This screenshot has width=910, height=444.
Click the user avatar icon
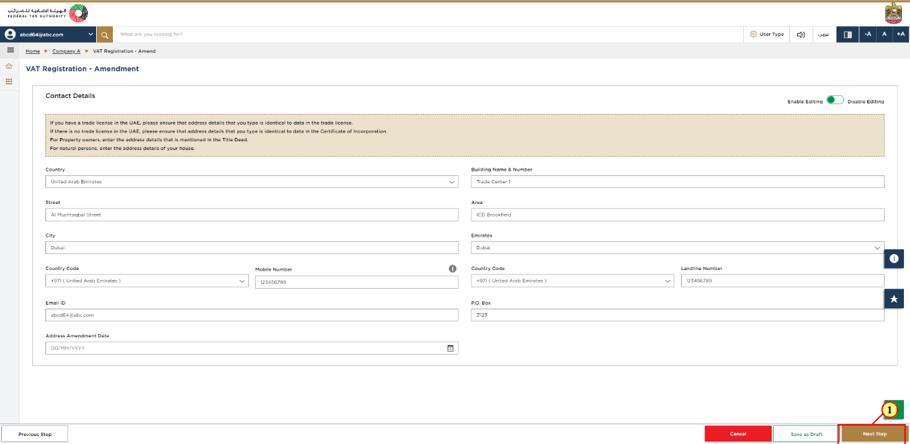(11, 34)
